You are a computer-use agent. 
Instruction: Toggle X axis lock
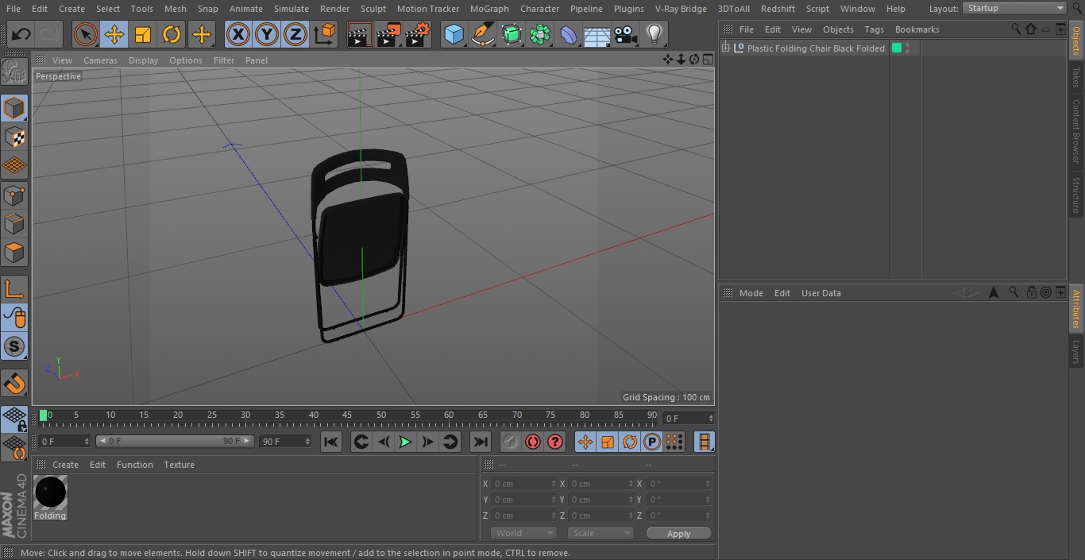point(237,35)
